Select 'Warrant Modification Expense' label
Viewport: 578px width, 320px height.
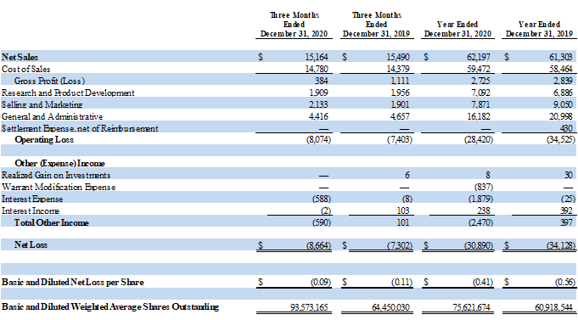coord(59,188)
